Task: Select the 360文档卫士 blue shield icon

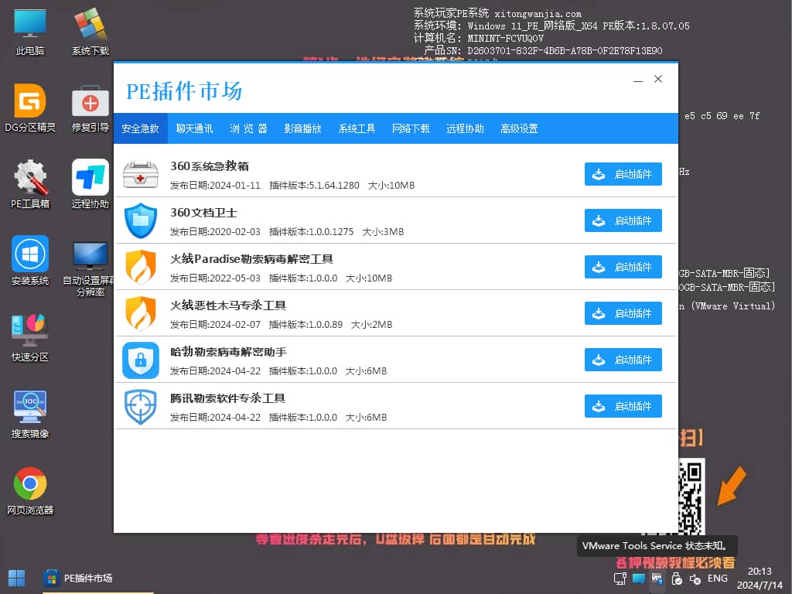Action: tap(140, 220)
